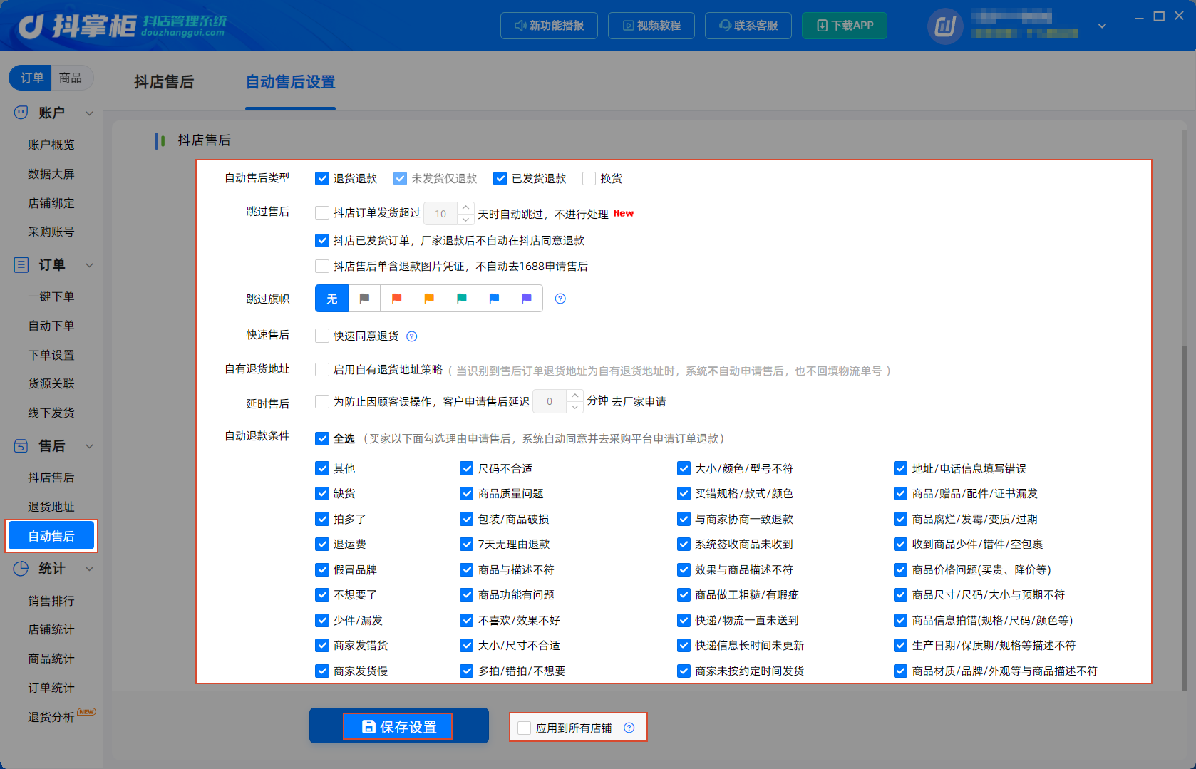Open the account dropdown arrow
The image size is (1196, 769).
point(1102,26)
